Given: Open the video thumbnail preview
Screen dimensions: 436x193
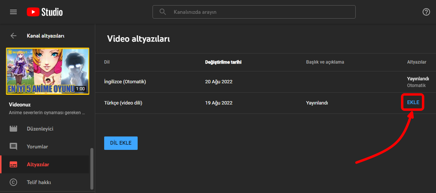Looking at the screenshot, I should coord(48,71).
